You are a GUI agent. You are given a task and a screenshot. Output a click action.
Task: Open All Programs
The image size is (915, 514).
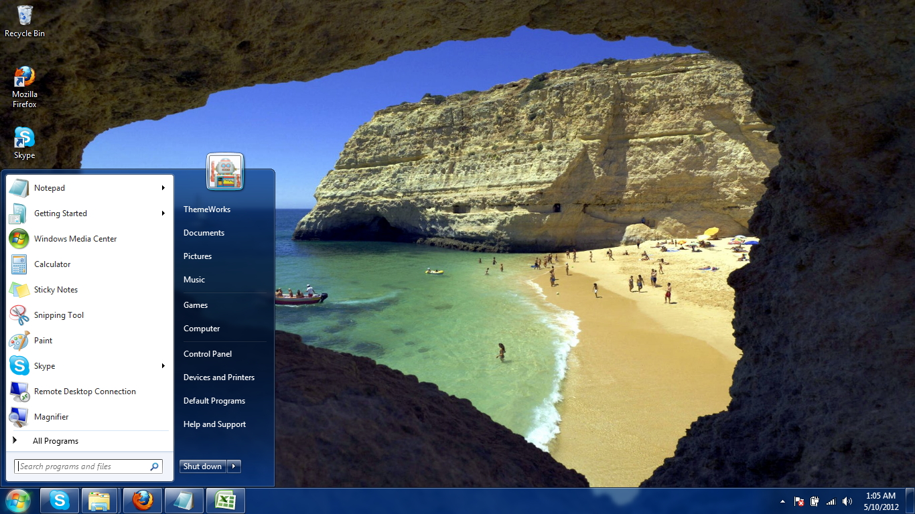point(56,440)
